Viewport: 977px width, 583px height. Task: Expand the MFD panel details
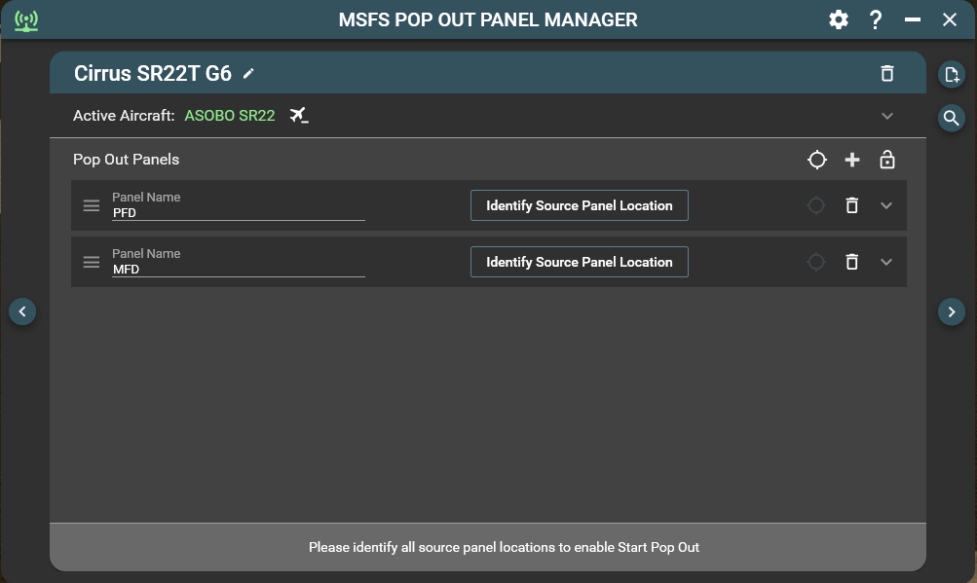click(x=885, y=262)
